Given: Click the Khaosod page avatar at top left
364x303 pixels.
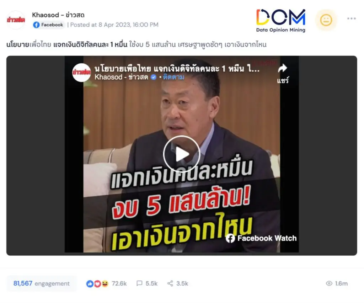Looking at the screenshot, I should coord(16,20).
